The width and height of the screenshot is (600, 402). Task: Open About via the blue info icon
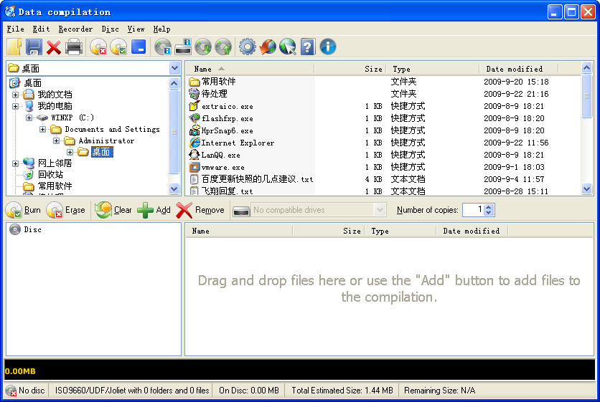(x=328, y=47)
